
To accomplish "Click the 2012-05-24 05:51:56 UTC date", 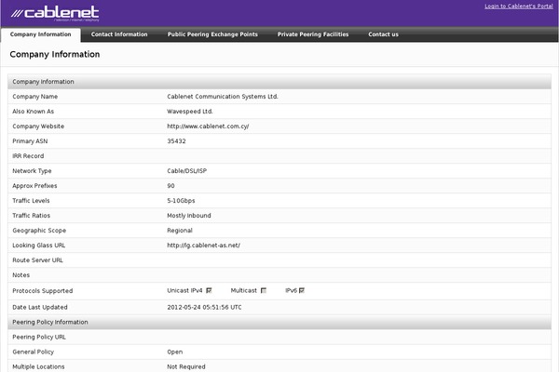I will pos(204,307).
